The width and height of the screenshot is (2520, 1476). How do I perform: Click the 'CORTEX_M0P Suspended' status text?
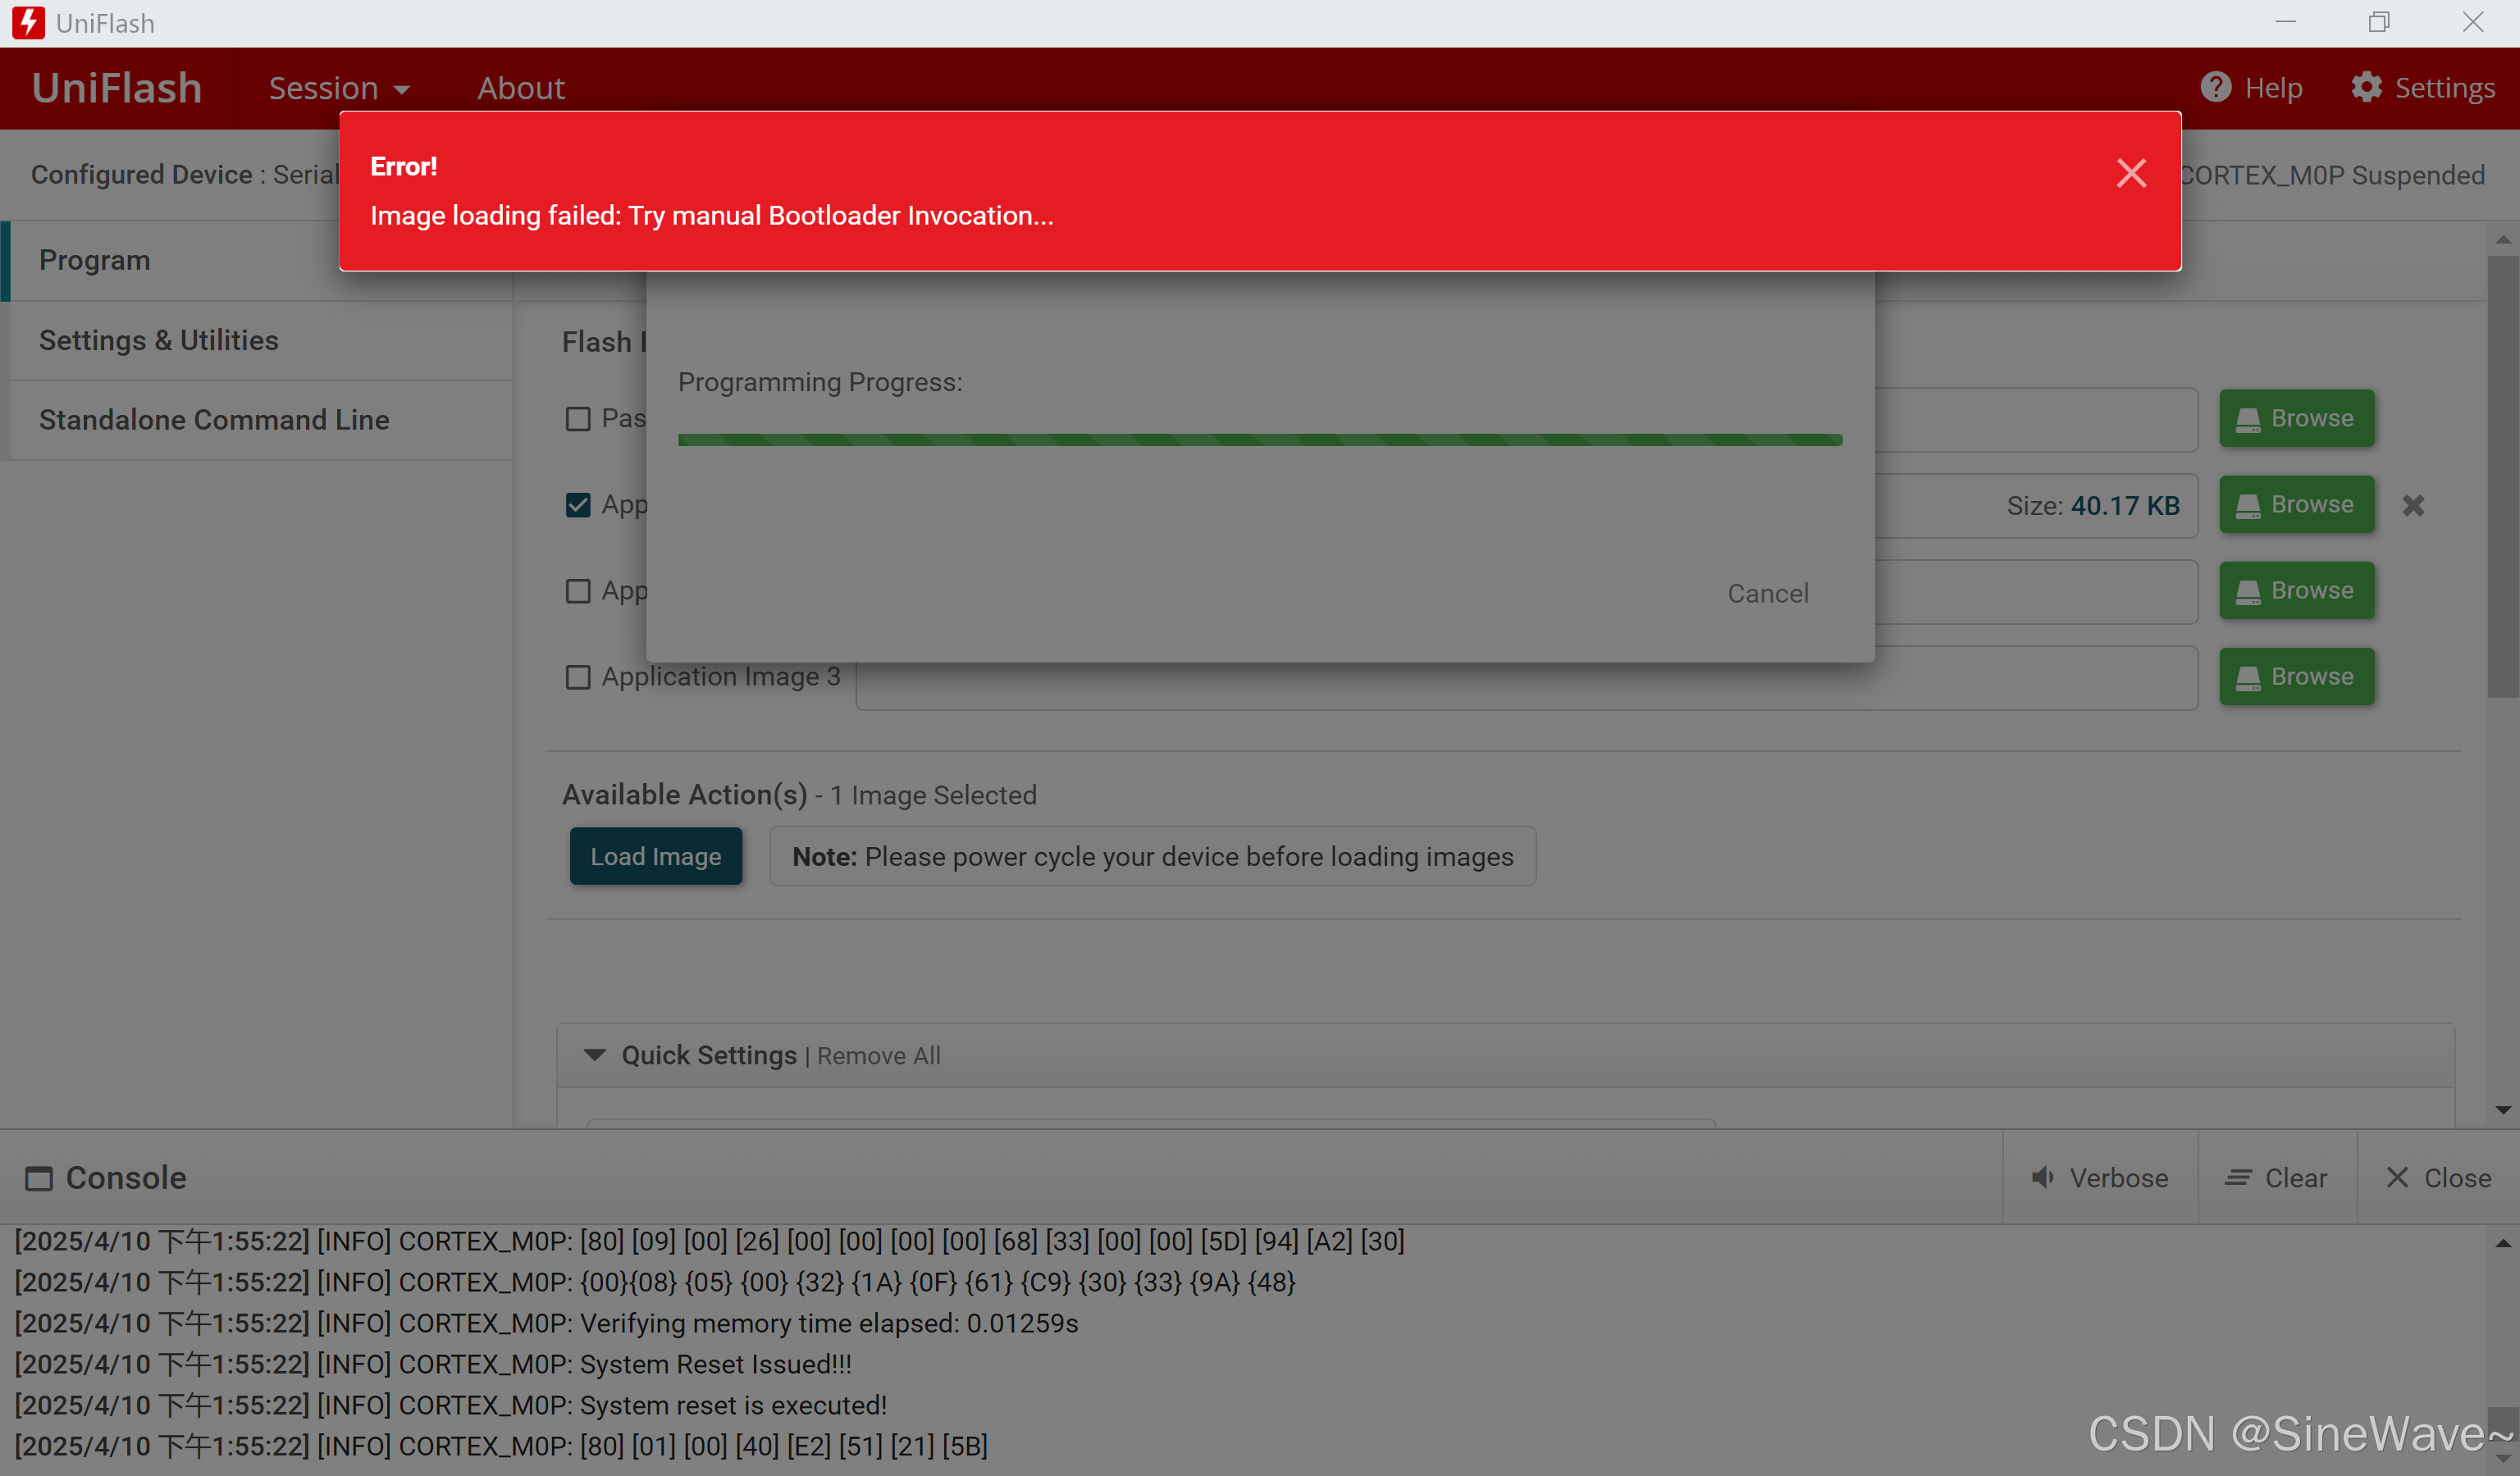pos(2331,175)
